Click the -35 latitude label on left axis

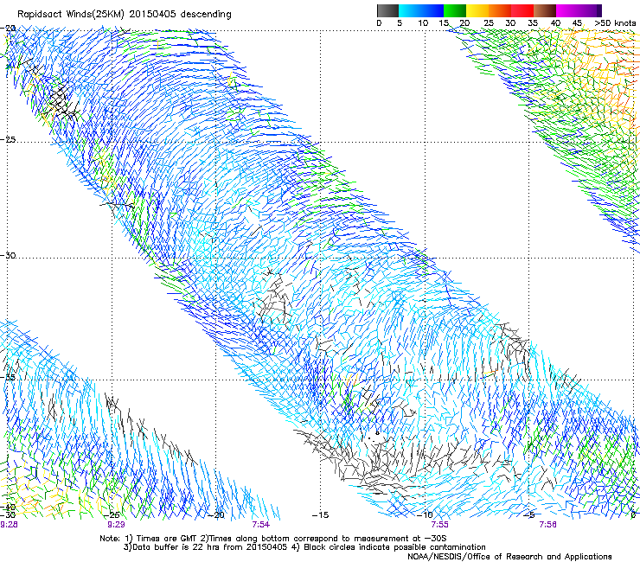pyautogui.click(x=8, y=377)
